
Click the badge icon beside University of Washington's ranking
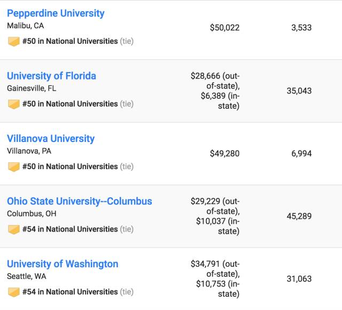13,292
